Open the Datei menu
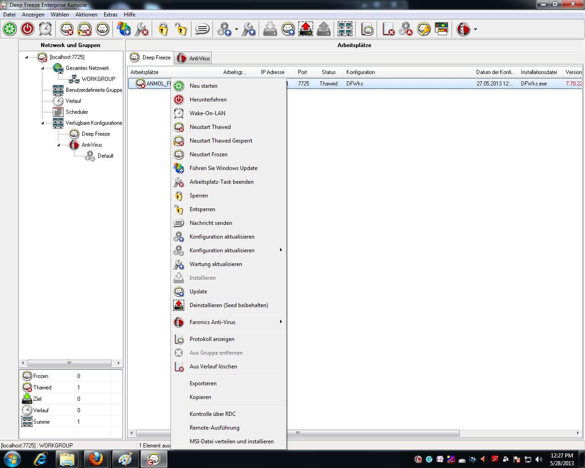Screen dimensions: 585x468 pos(9,15)
